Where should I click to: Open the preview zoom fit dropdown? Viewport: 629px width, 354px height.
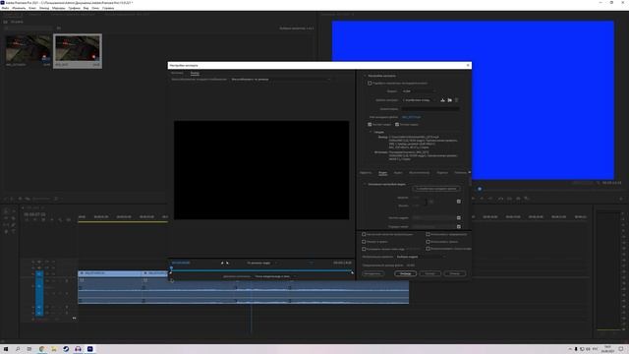261,263
